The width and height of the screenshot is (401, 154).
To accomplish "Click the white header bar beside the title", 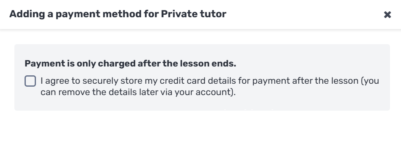I will (304, 14).
